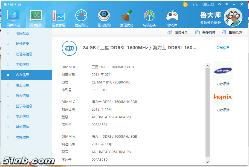The image size is (249, 167).
Task: Click the 复制信息 link
Action: click(223, 48)
